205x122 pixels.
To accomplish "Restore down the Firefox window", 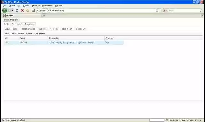I will coord(198,2).
